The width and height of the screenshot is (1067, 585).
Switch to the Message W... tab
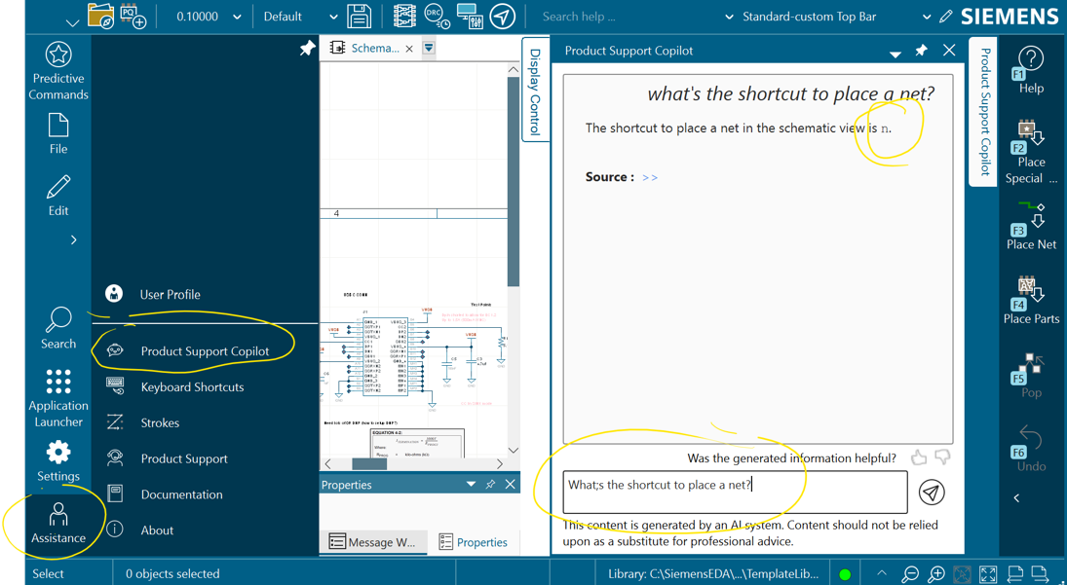371,542
